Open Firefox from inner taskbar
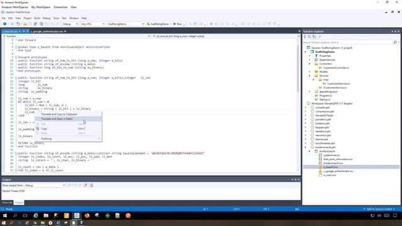The width and height of the screenshot is (402, 226). click(x=87, y=215)
